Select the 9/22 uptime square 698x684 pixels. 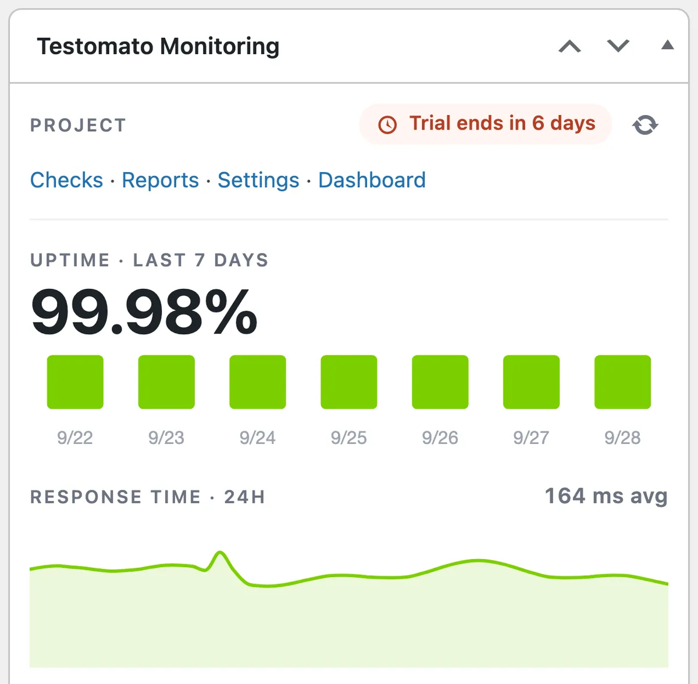tap(75, 382)
